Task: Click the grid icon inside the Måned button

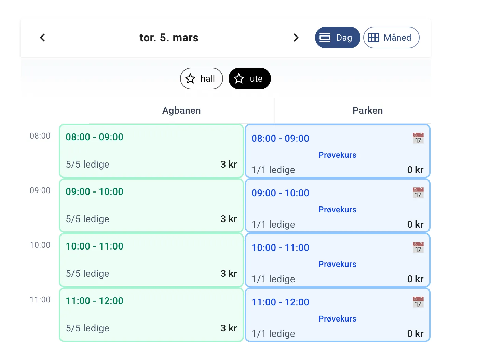Action: pos(373,38)
